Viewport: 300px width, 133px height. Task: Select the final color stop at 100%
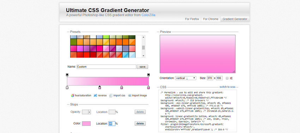coord(149,87)
